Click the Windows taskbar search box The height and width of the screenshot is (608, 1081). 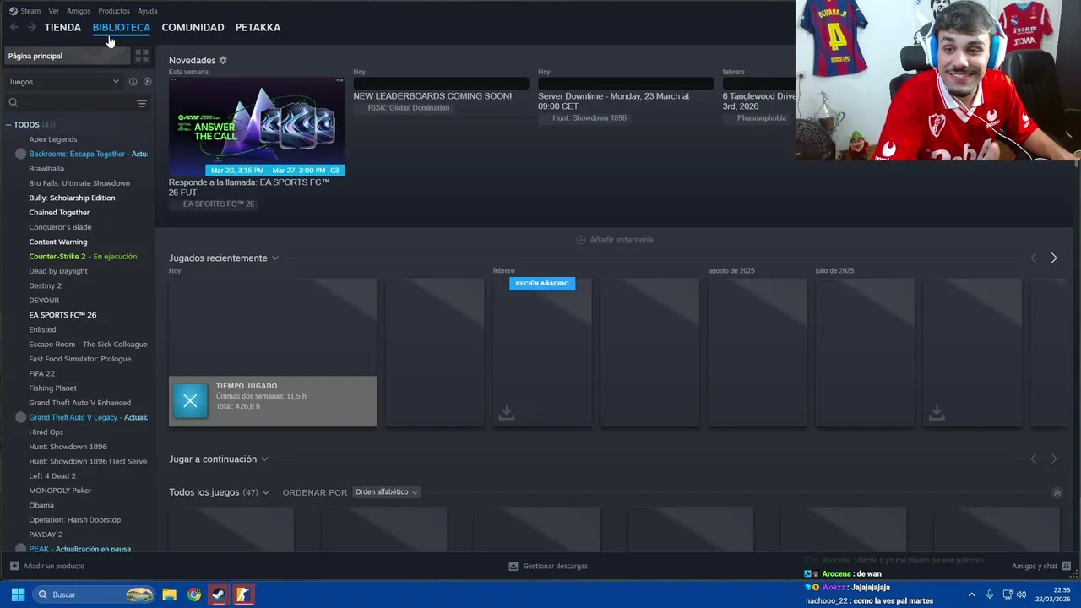tap(95, 594)
